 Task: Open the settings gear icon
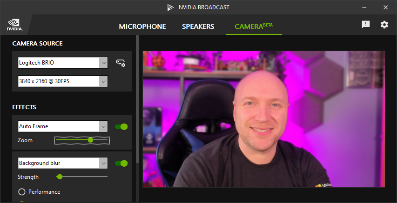(384, 25)
